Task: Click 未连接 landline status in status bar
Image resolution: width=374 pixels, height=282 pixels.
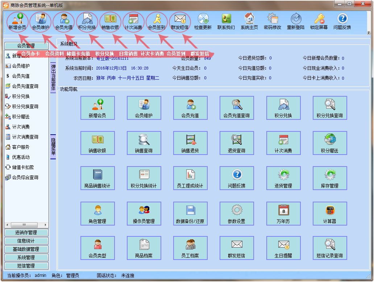Action: click(x=128, y=275)
